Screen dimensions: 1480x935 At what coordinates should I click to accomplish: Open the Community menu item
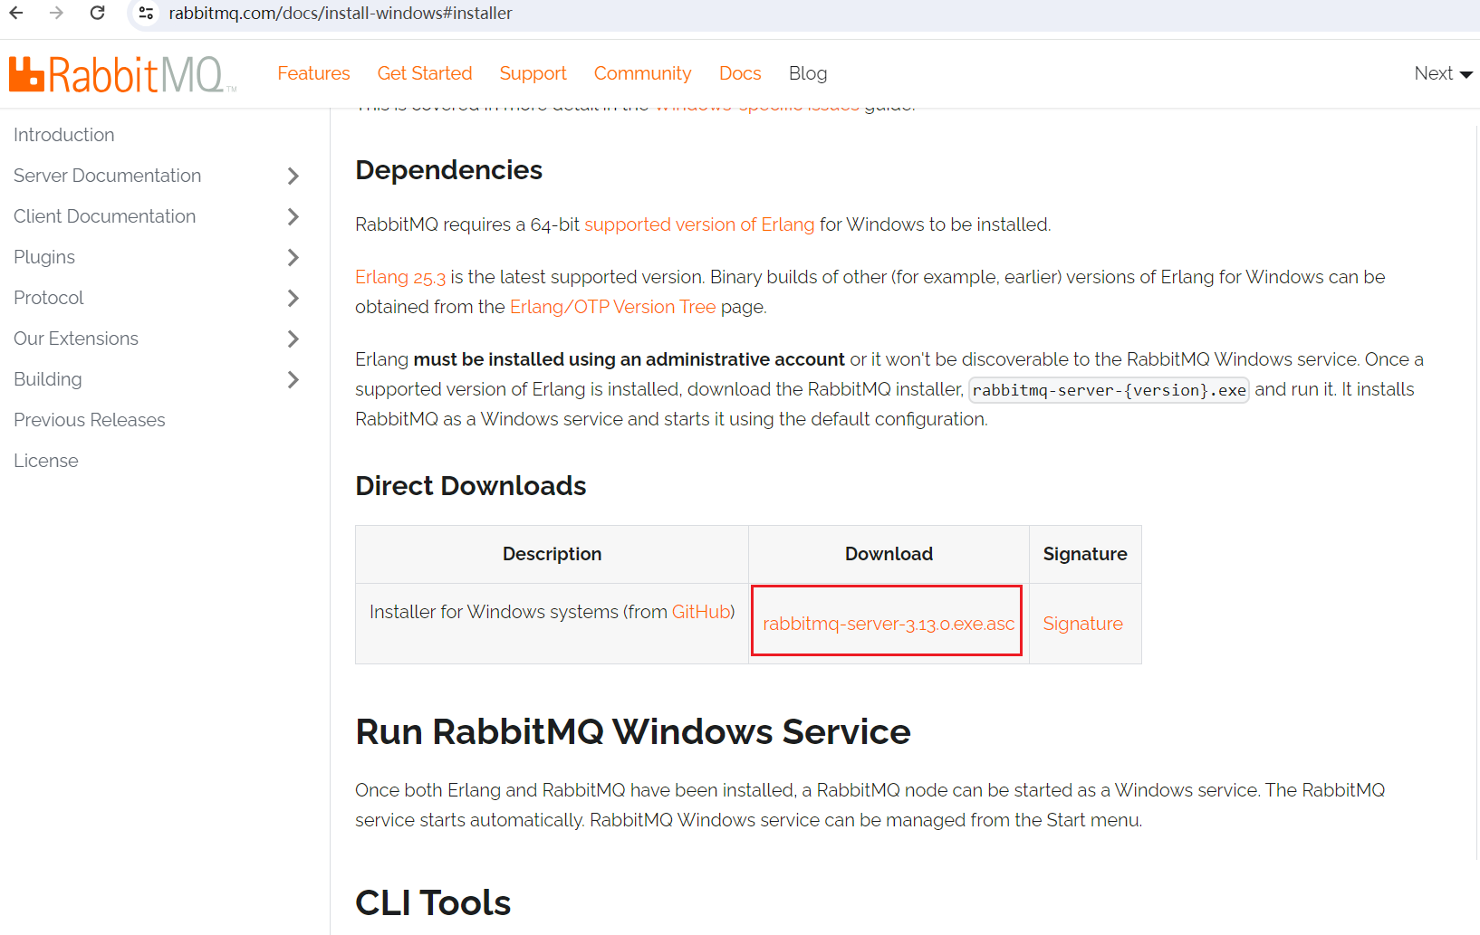tap(642, 73)
